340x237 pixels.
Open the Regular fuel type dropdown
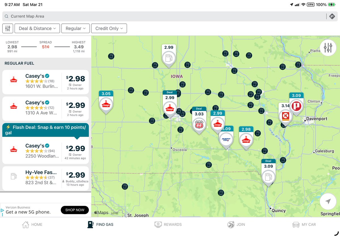75,28
